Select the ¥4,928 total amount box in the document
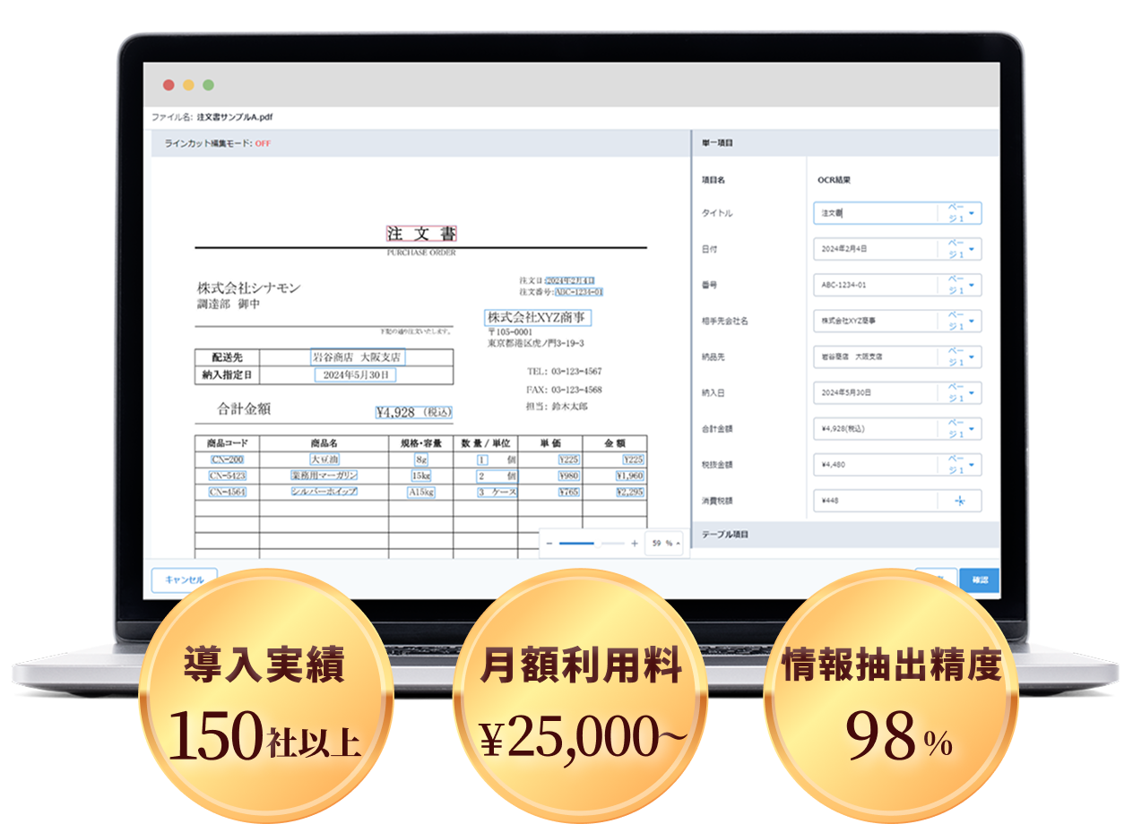Screen dimensions: 1133x824 click(414, 412)
